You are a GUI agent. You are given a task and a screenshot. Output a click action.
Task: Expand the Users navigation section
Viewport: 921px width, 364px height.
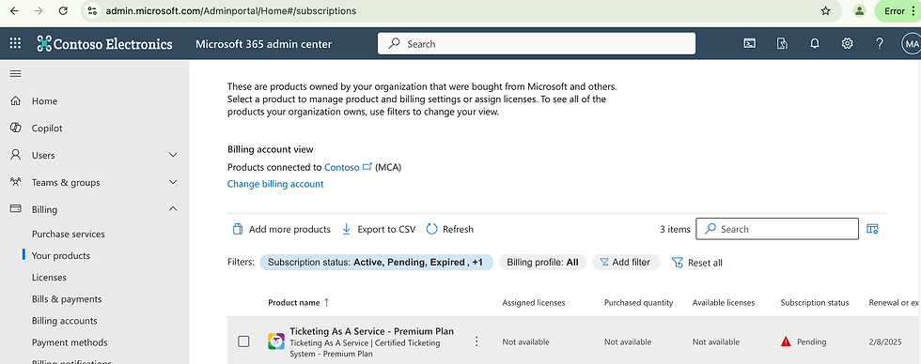click(173, 155)
